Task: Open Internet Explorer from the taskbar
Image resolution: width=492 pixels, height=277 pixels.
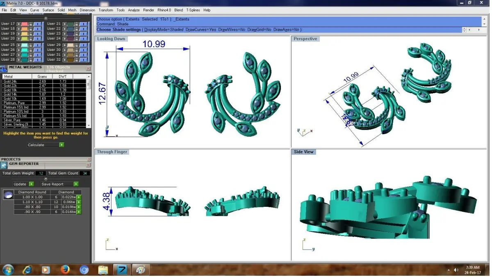Action: coord(27,270)
